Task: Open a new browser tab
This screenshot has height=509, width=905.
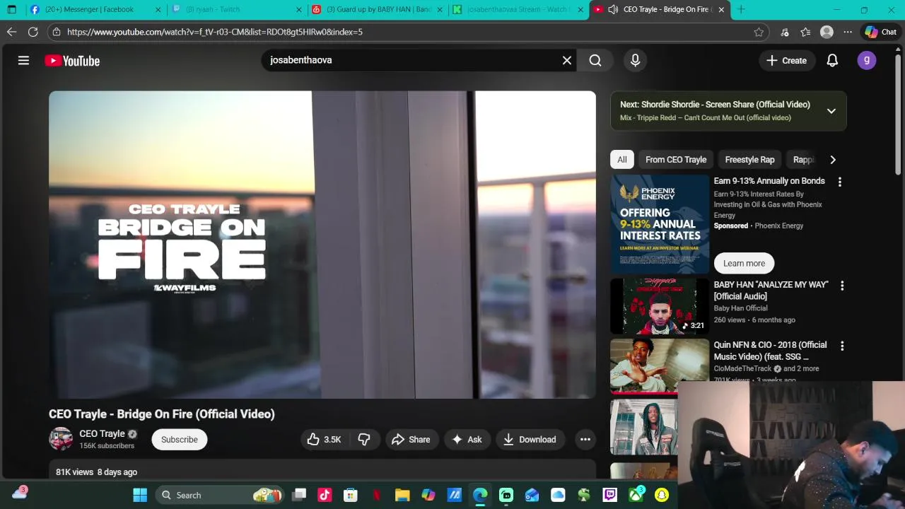Action: pos(741,9)
